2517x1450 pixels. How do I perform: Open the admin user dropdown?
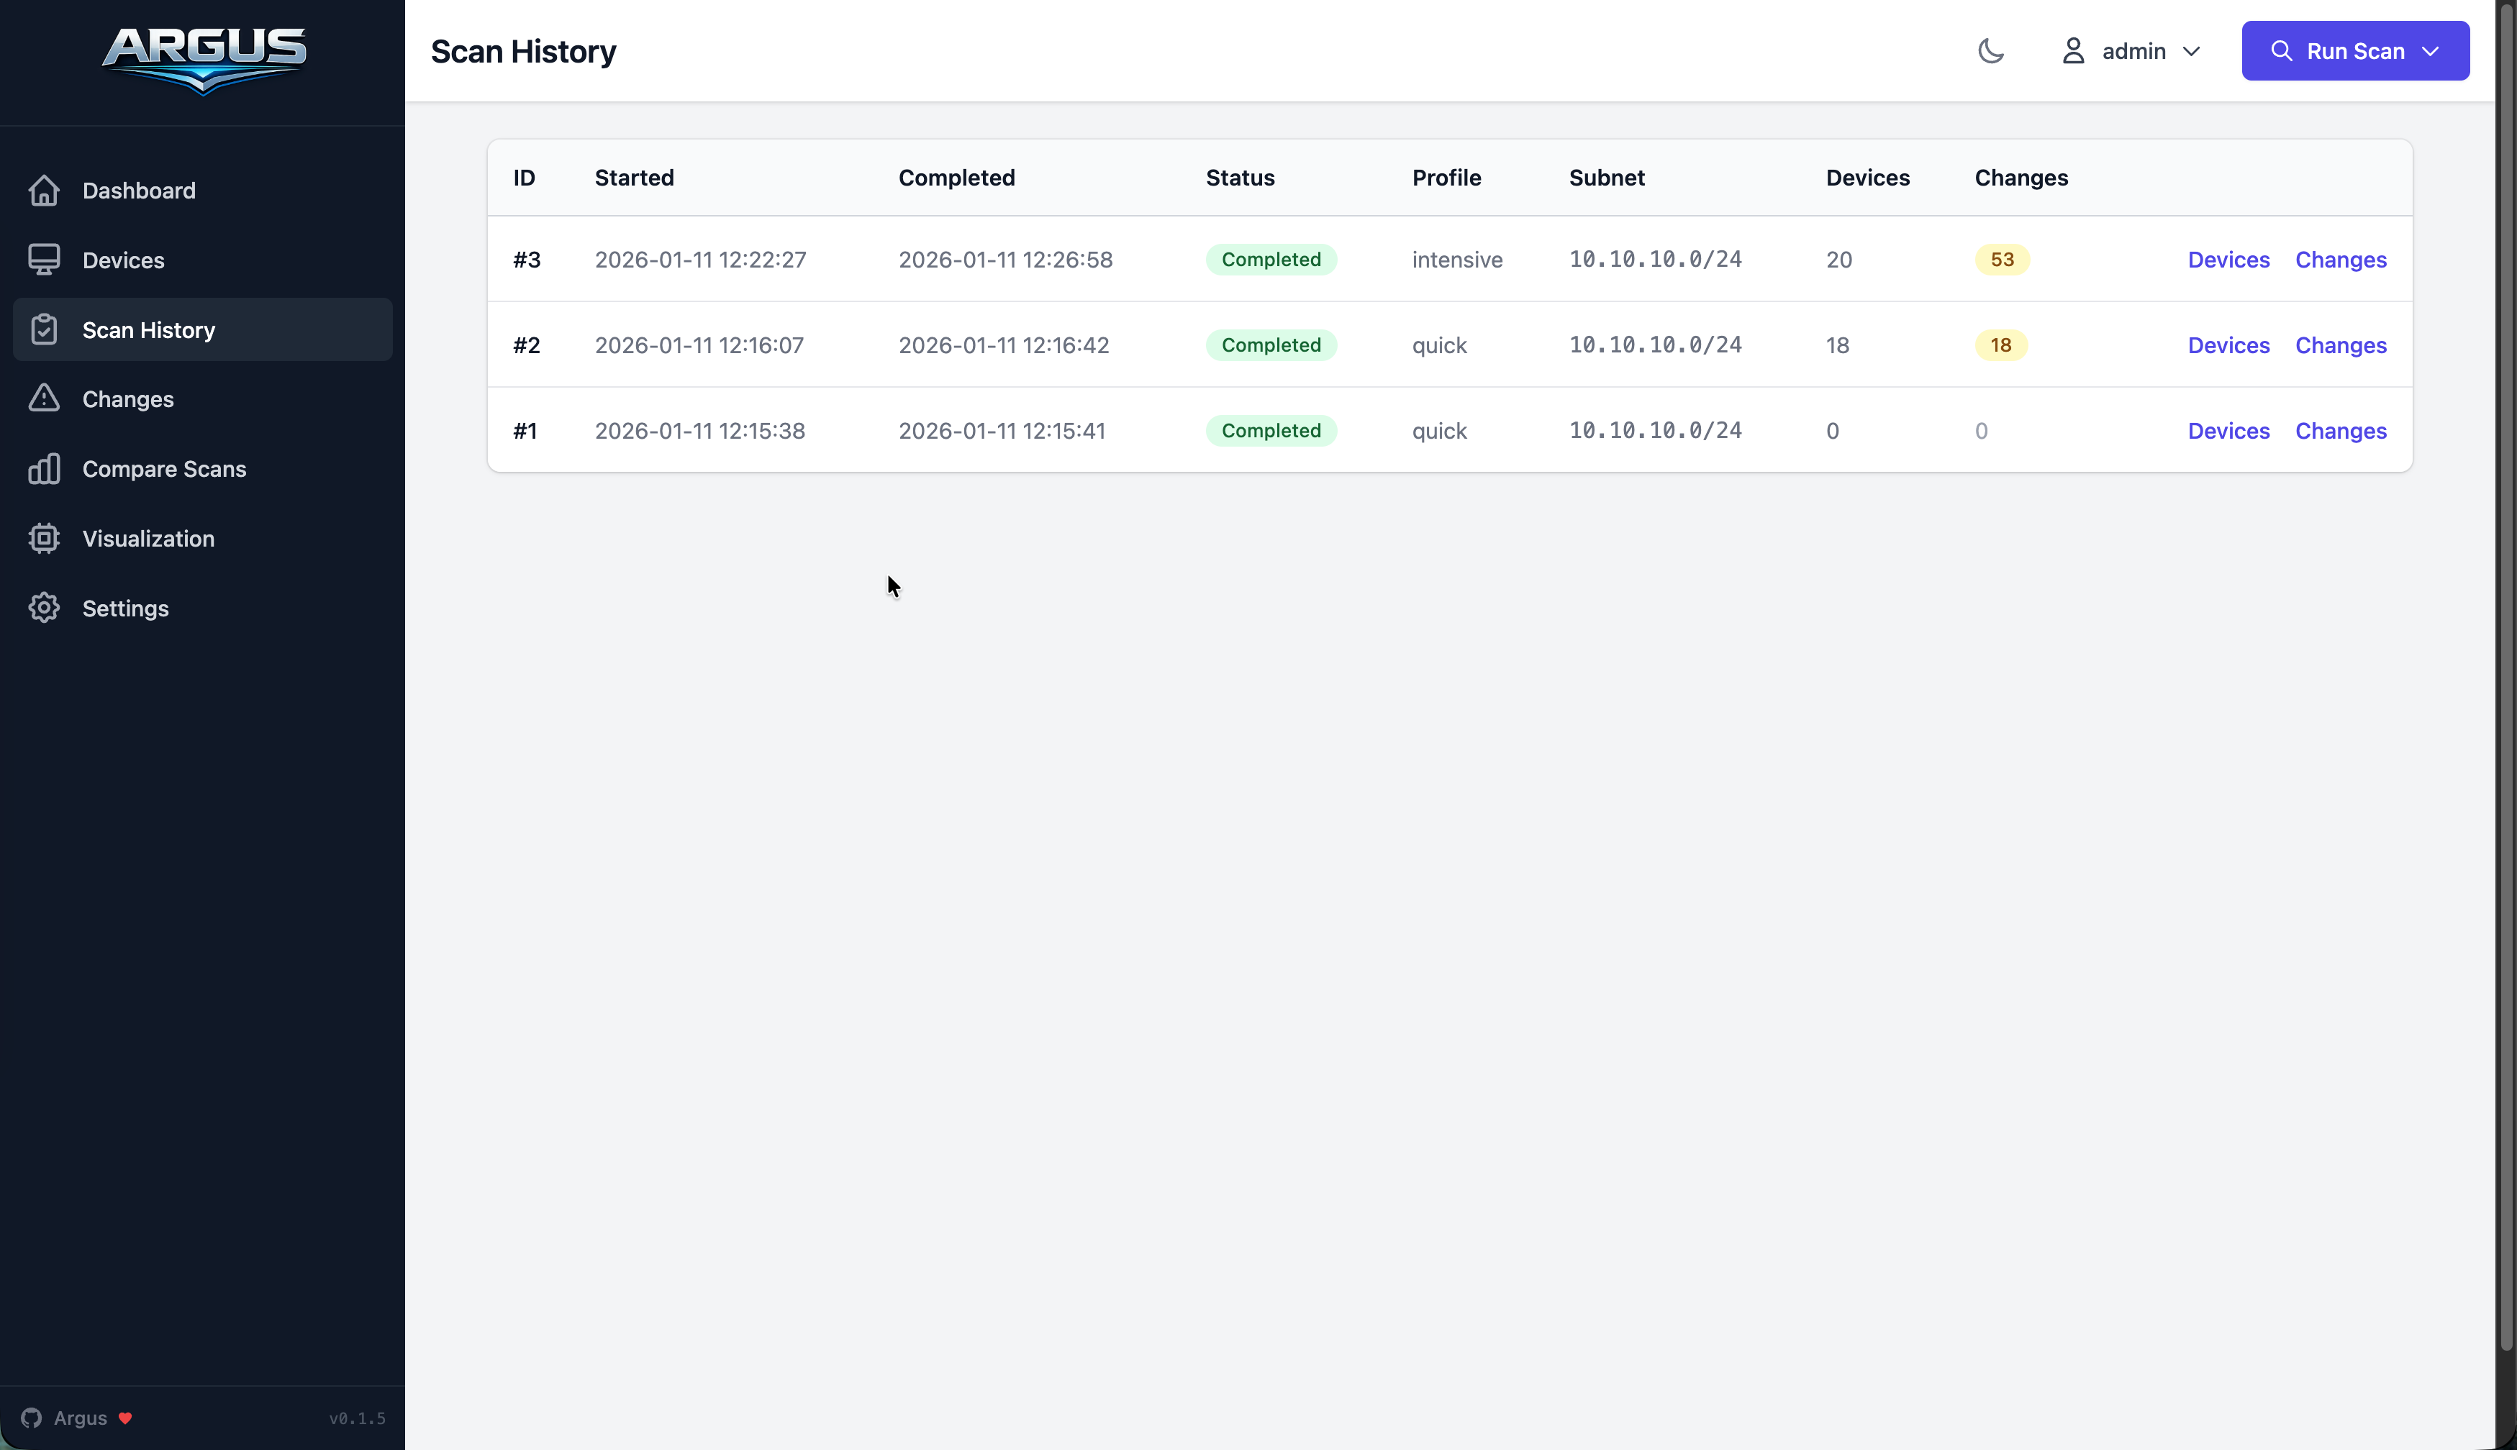coord(2133,51)
